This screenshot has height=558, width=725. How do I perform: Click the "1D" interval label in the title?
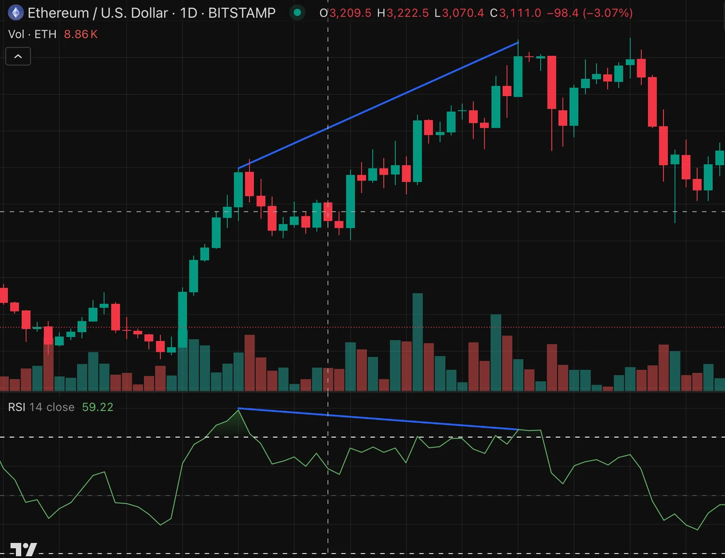[x=189, y=13]
